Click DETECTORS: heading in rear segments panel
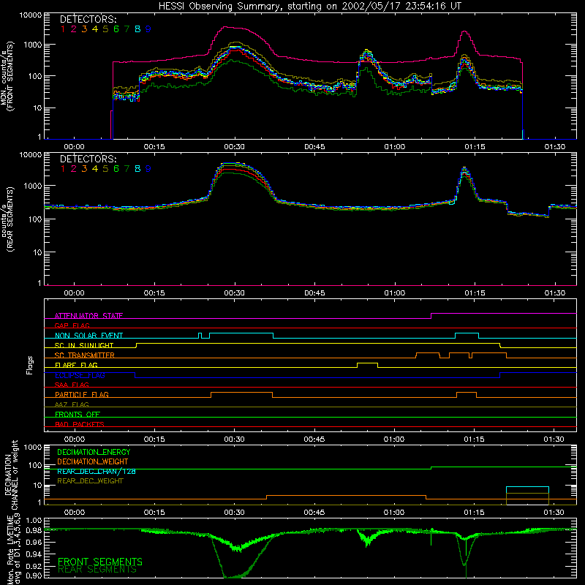 [x=88, y=159]
